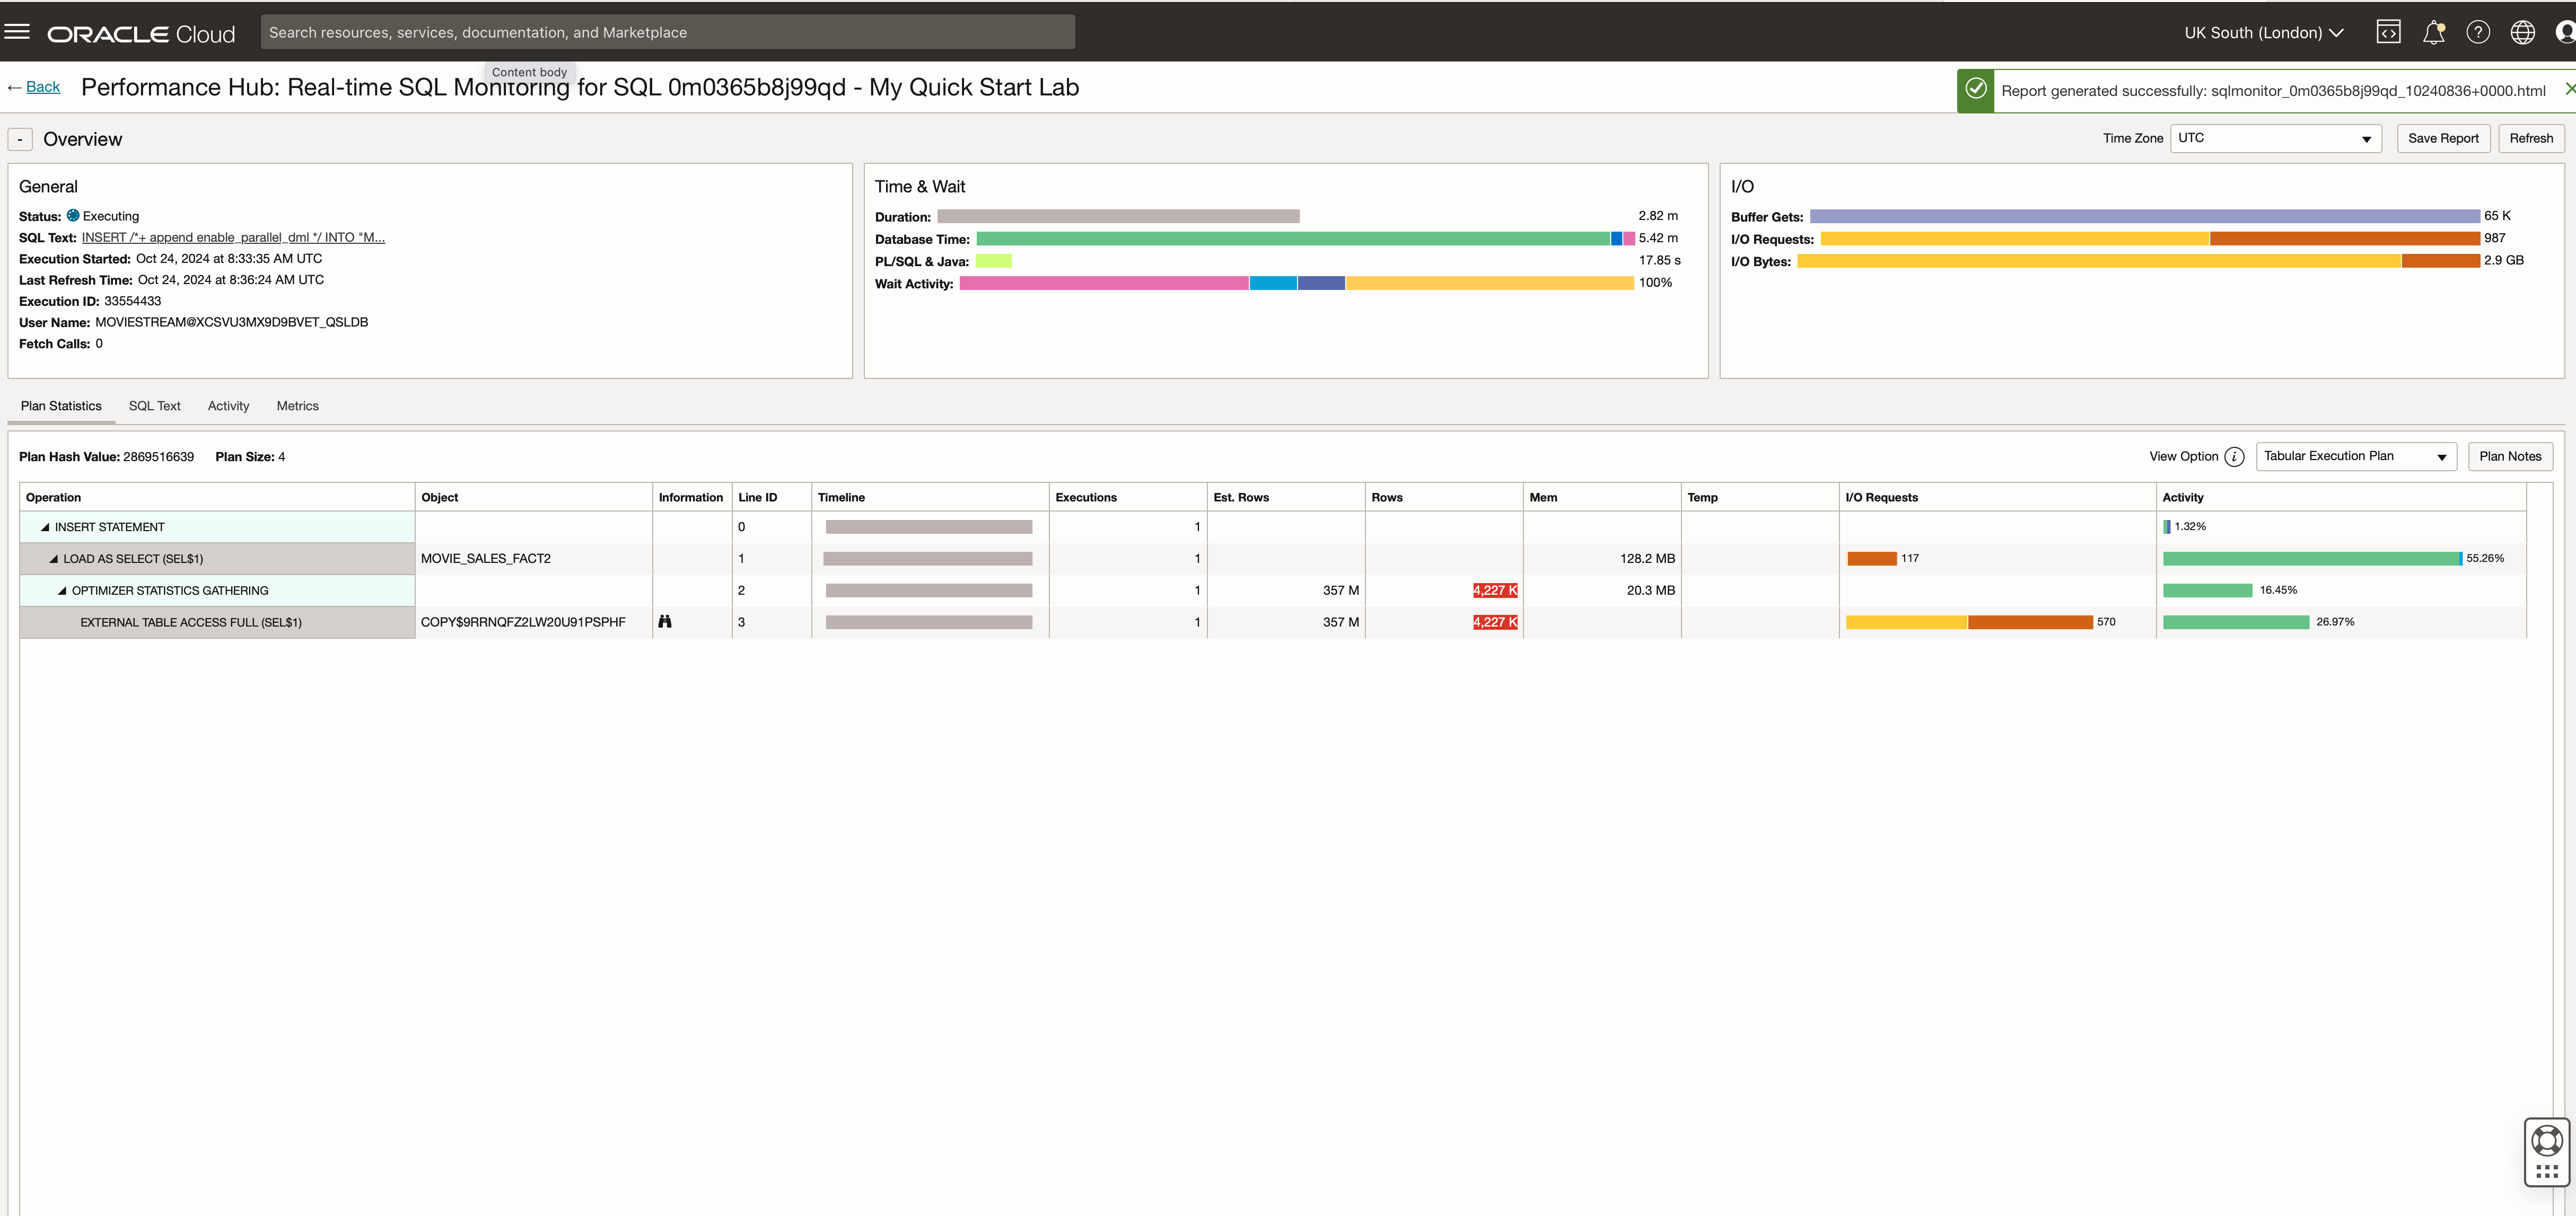Click the help question mark icon
Viewport: 2576px width, 1216px height.
(2478, 32)
